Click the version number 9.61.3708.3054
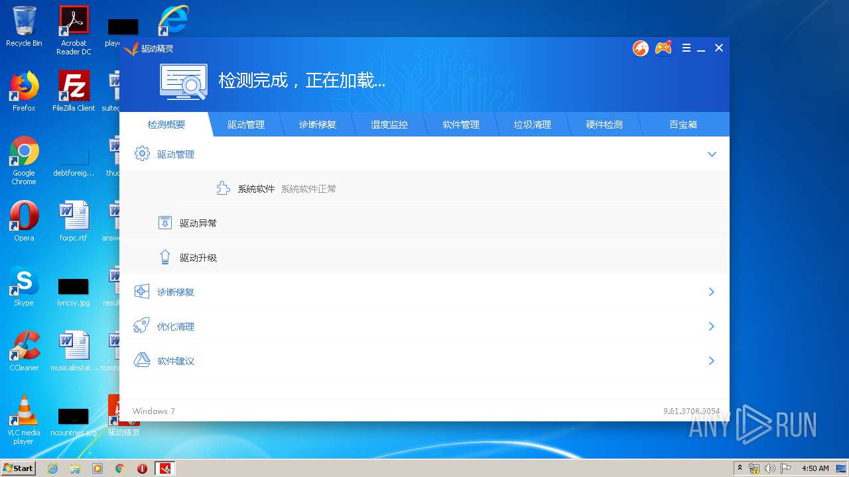 click(691, 411)
